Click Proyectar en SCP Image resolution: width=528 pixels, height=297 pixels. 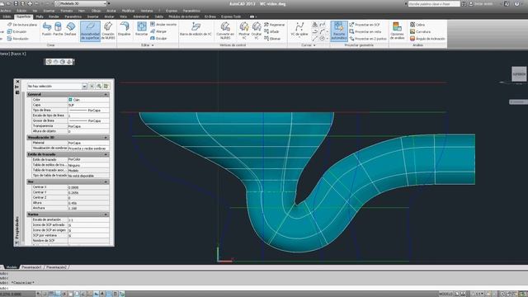click(x=365, y=25)
